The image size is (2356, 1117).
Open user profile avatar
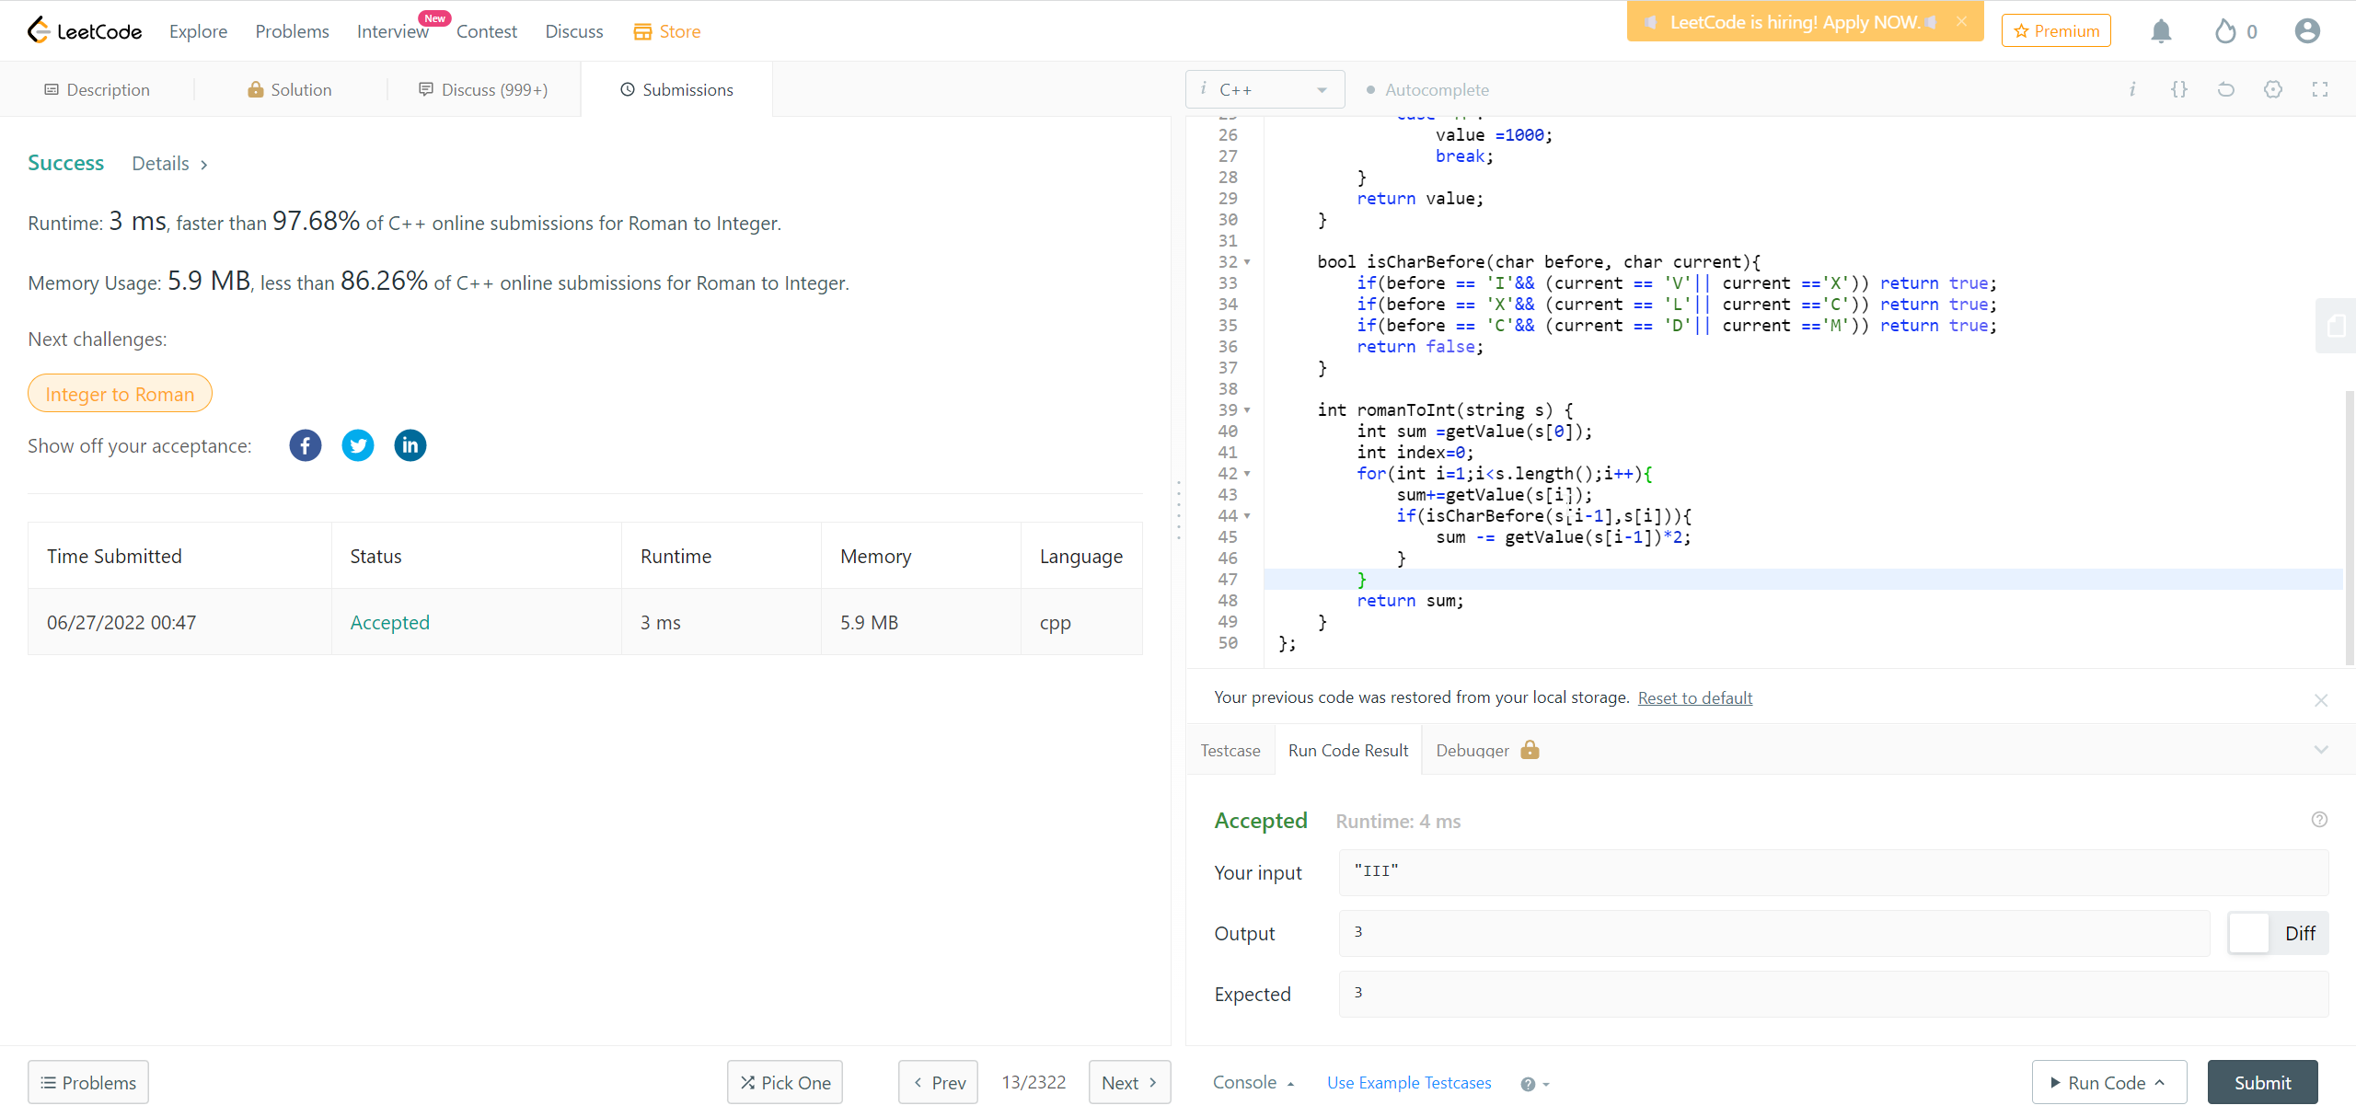[x=2307, y=31]
